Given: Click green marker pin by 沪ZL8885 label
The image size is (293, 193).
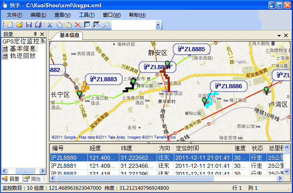Looking at the screenshot, I should tap(167, 64).
